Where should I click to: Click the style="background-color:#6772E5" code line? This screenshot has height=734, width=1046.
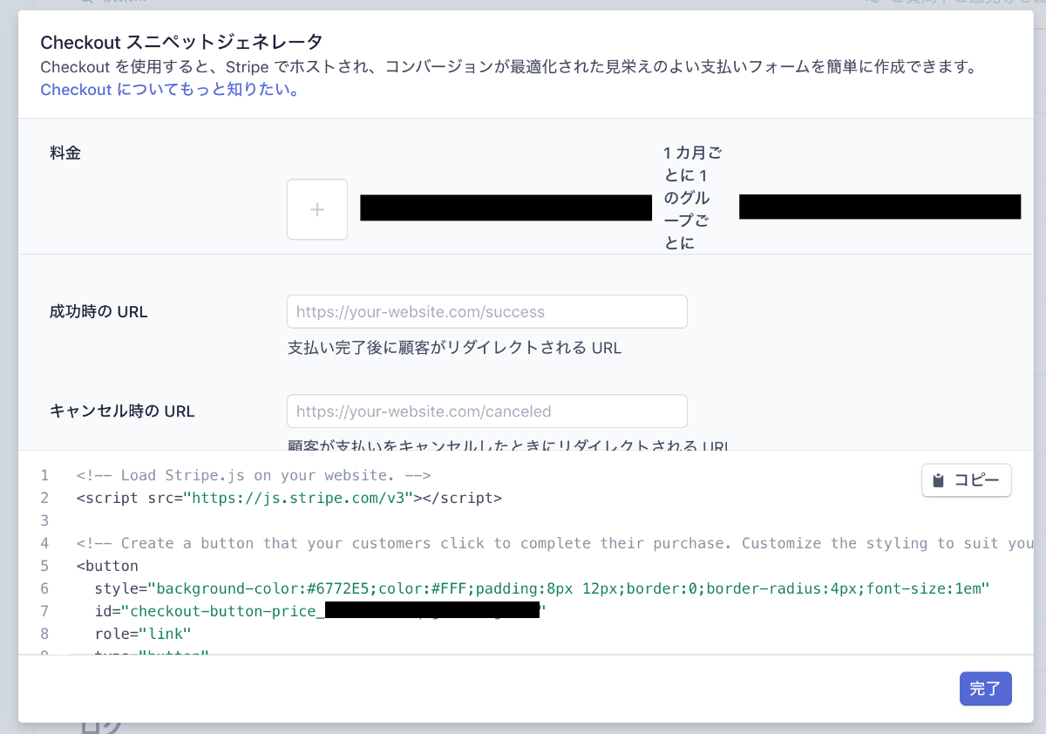pyautogui.click(x=542, y=588)
